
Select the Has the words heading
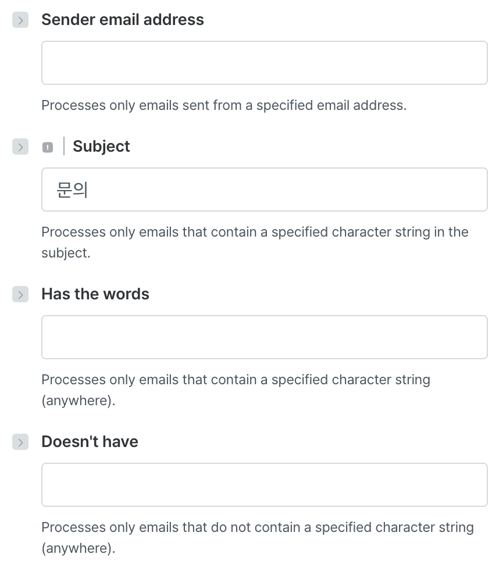tap(95, 294)
